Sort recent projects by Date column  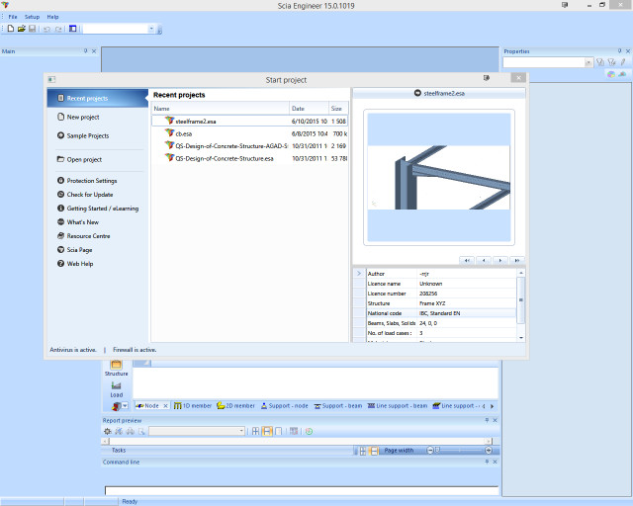click(x=310, y=108)
